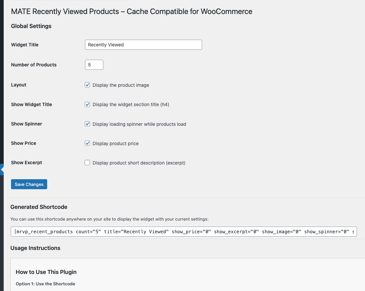
Task: Click the Number of Products field
Action: tap(94, 64)
